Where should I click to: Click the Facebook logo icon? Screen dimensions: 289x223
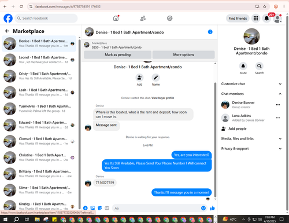coord(8,19)
